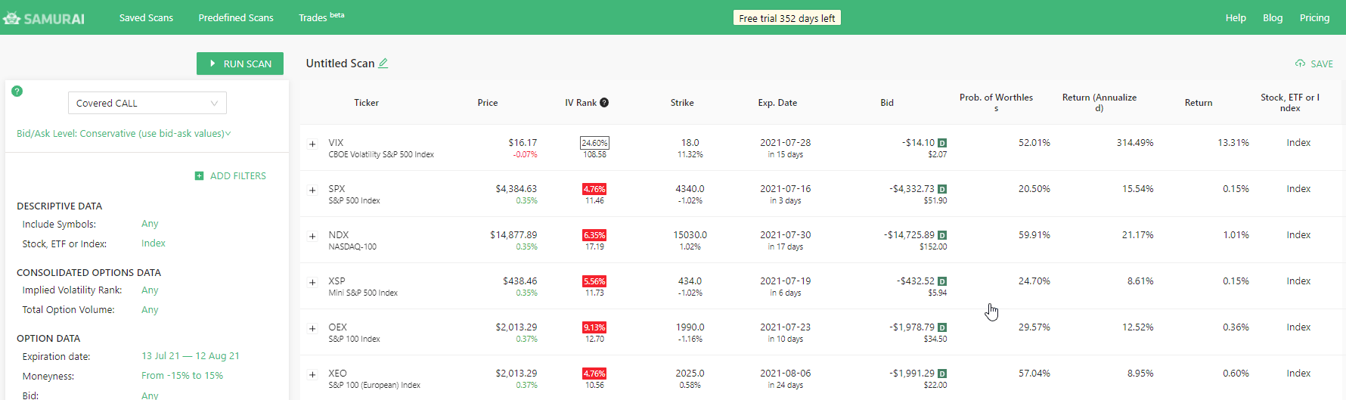Open the Pricing link
Screen dimensions: 1346x400
1314,17
